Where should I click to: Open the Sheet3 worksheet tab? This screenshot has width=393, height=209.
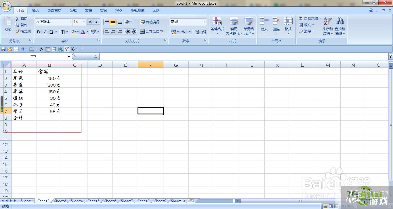click(x=60, y=201)
